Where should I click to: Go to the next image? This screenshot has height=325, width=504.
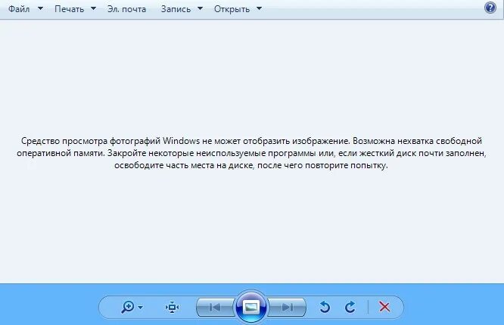(287, 308)
